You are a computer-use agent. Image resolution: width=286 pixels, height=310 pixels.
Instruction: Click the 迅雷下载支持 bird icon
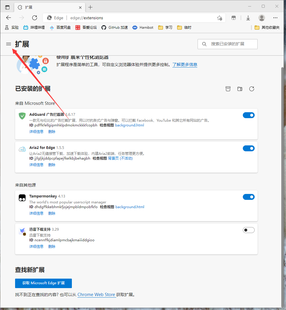[x=22, y=231]
